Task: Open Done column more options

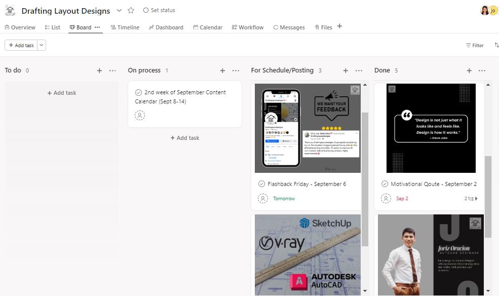Action: click(x=482, y=70)
